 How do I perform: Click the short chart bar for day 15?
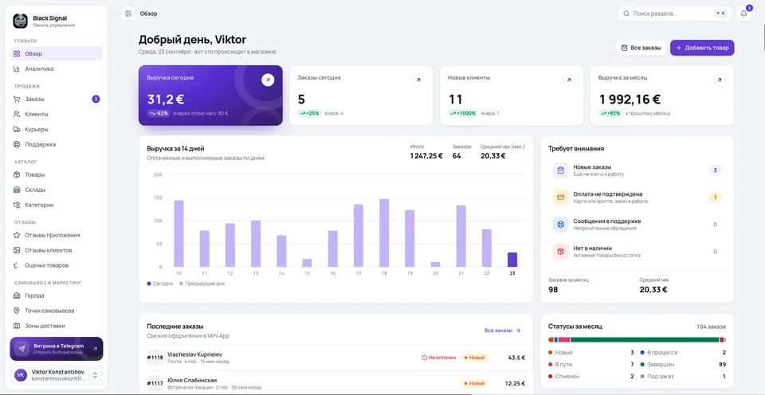307,263
